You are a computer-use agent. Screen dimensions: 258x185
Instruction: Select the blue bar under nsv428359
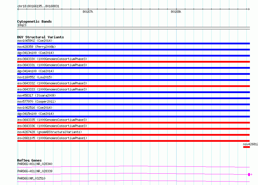[x=133, y=50]
